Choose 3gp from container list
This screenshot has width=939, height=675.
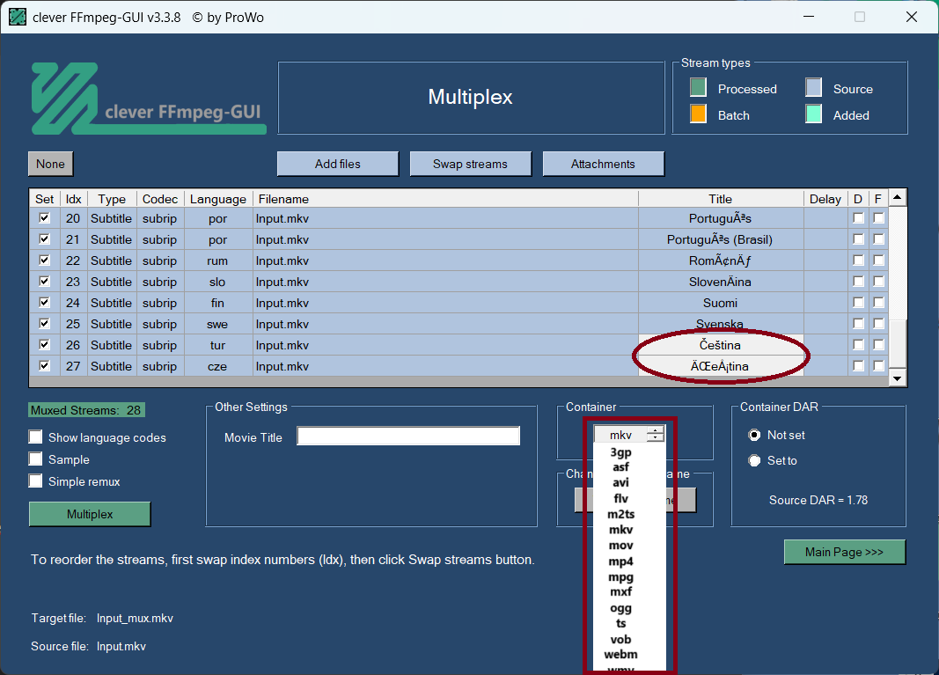coord(621,452)
